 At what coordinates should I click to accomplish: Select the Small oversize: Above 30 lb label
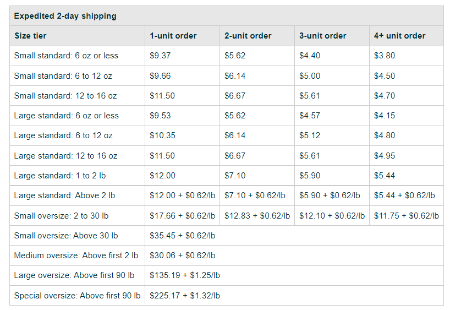click(66, 236)
